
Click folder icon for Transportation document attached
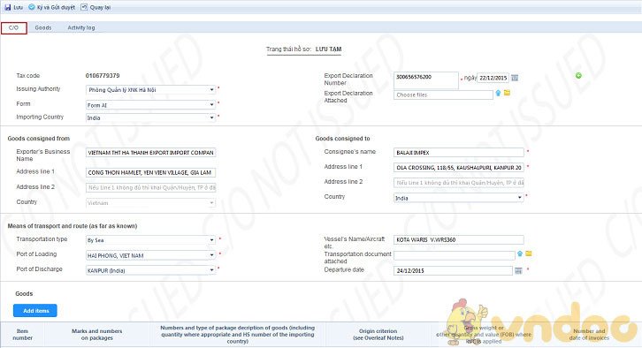tap(529, 253)
